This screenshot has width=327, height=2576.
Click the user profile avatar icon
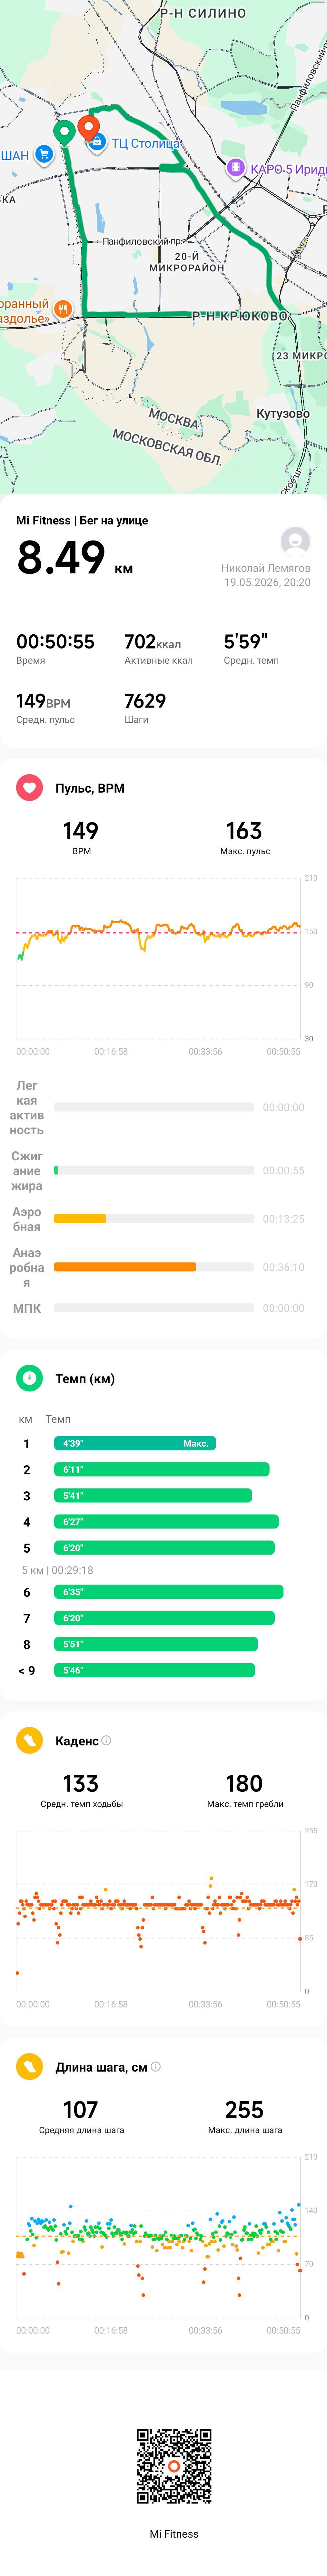295,541
